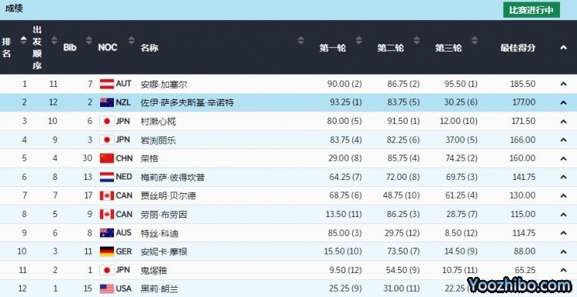Collapse all rows using header chevron
Viewport: 577px width, 297px height.
click(563, 47)
